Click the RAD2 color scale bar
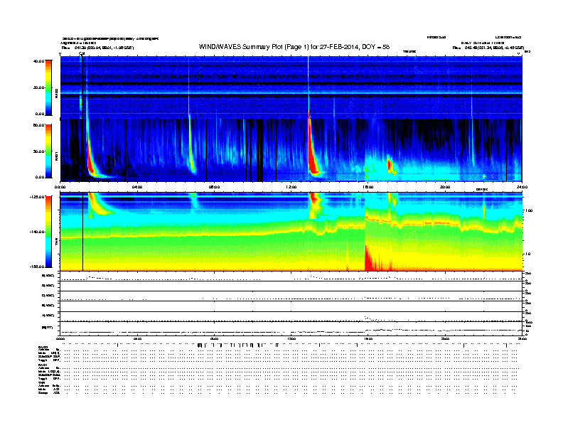The image size is (563, 435). click(x=48, y=87)
